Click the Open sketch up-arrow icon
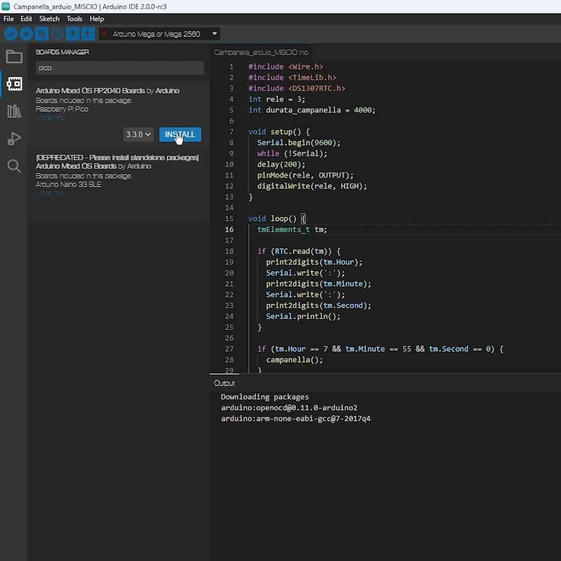Viewport: 561px width, 561px height. coord(73,34)
